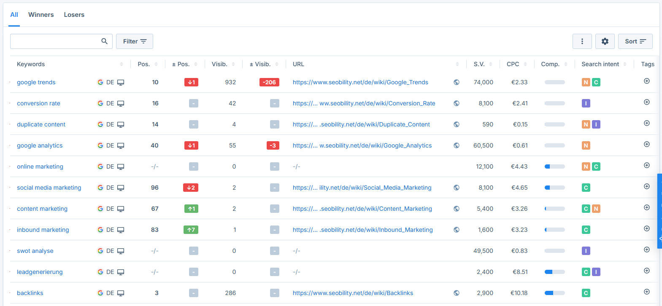Image resolution: width=662 pixels, height=306 pixels.
Task: Add tag to social media marketing row
Action: pyautogui.click(x=646, y=186)
